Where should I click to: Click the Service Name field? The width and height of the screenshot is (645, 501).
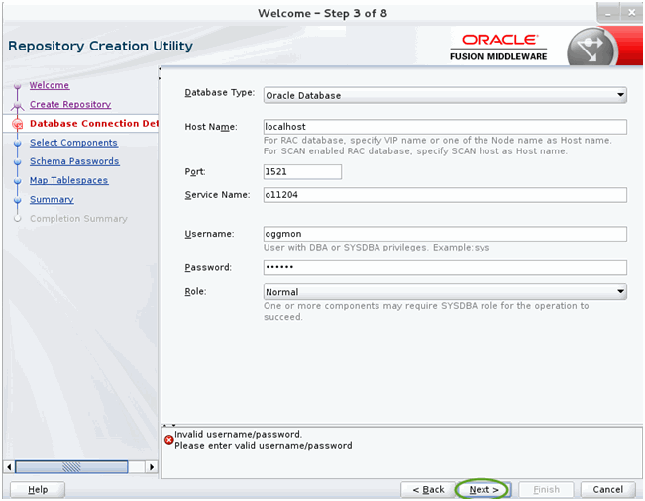[x=445, y=195]
